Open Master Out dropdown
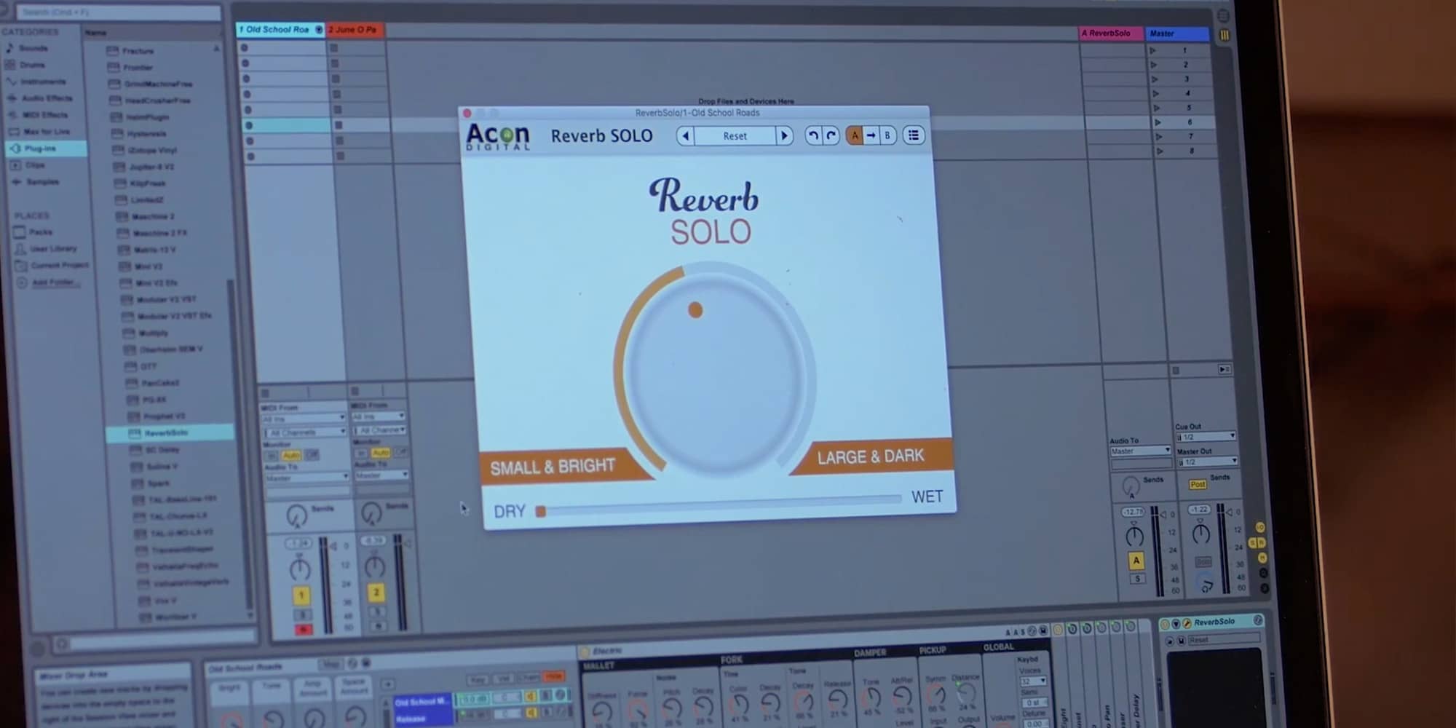The height and width of the screenshot is (728, 1456). 1208,462
